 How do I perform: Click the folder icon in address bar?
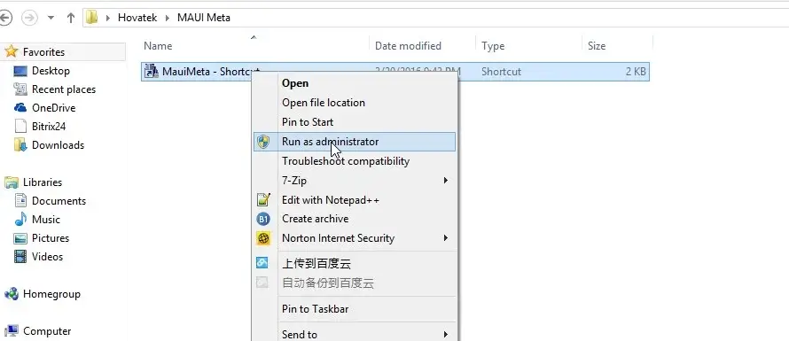click(x=91, y=18)
